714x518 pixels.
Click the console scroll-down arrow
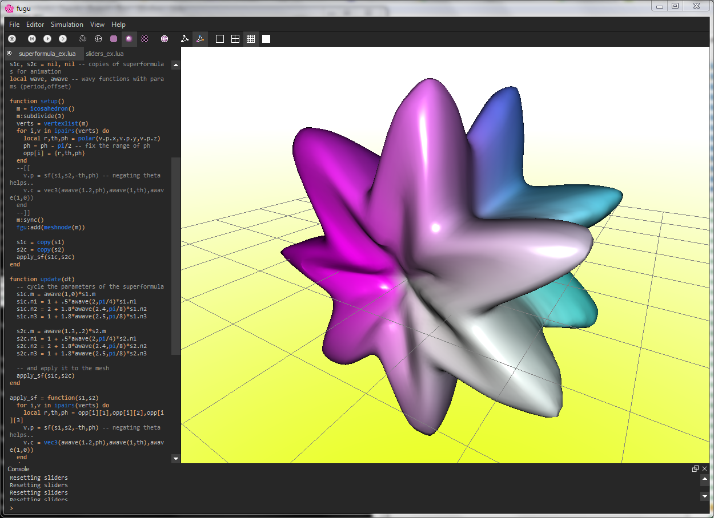(x=705, y=496)
